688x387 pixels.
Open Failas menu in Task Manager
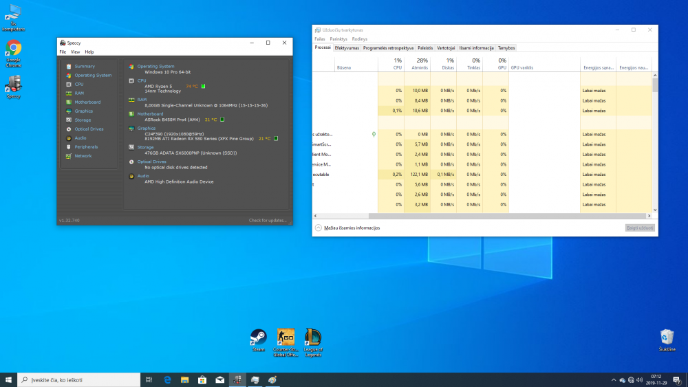point(320,39)
